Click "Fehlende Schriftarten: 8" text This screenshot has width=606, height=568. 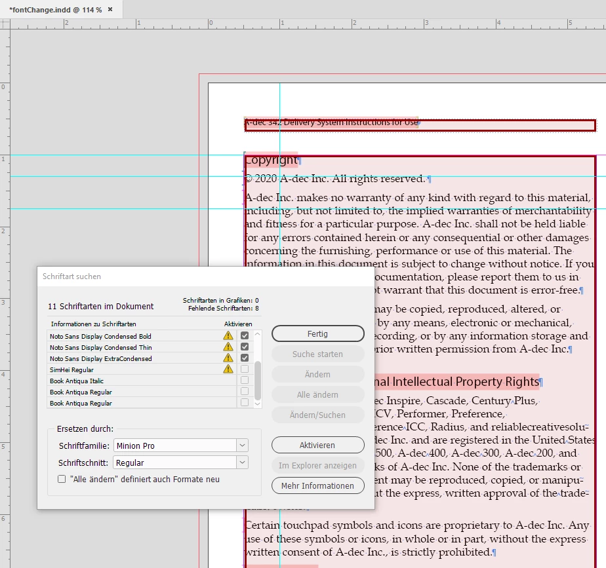(224, 308)
